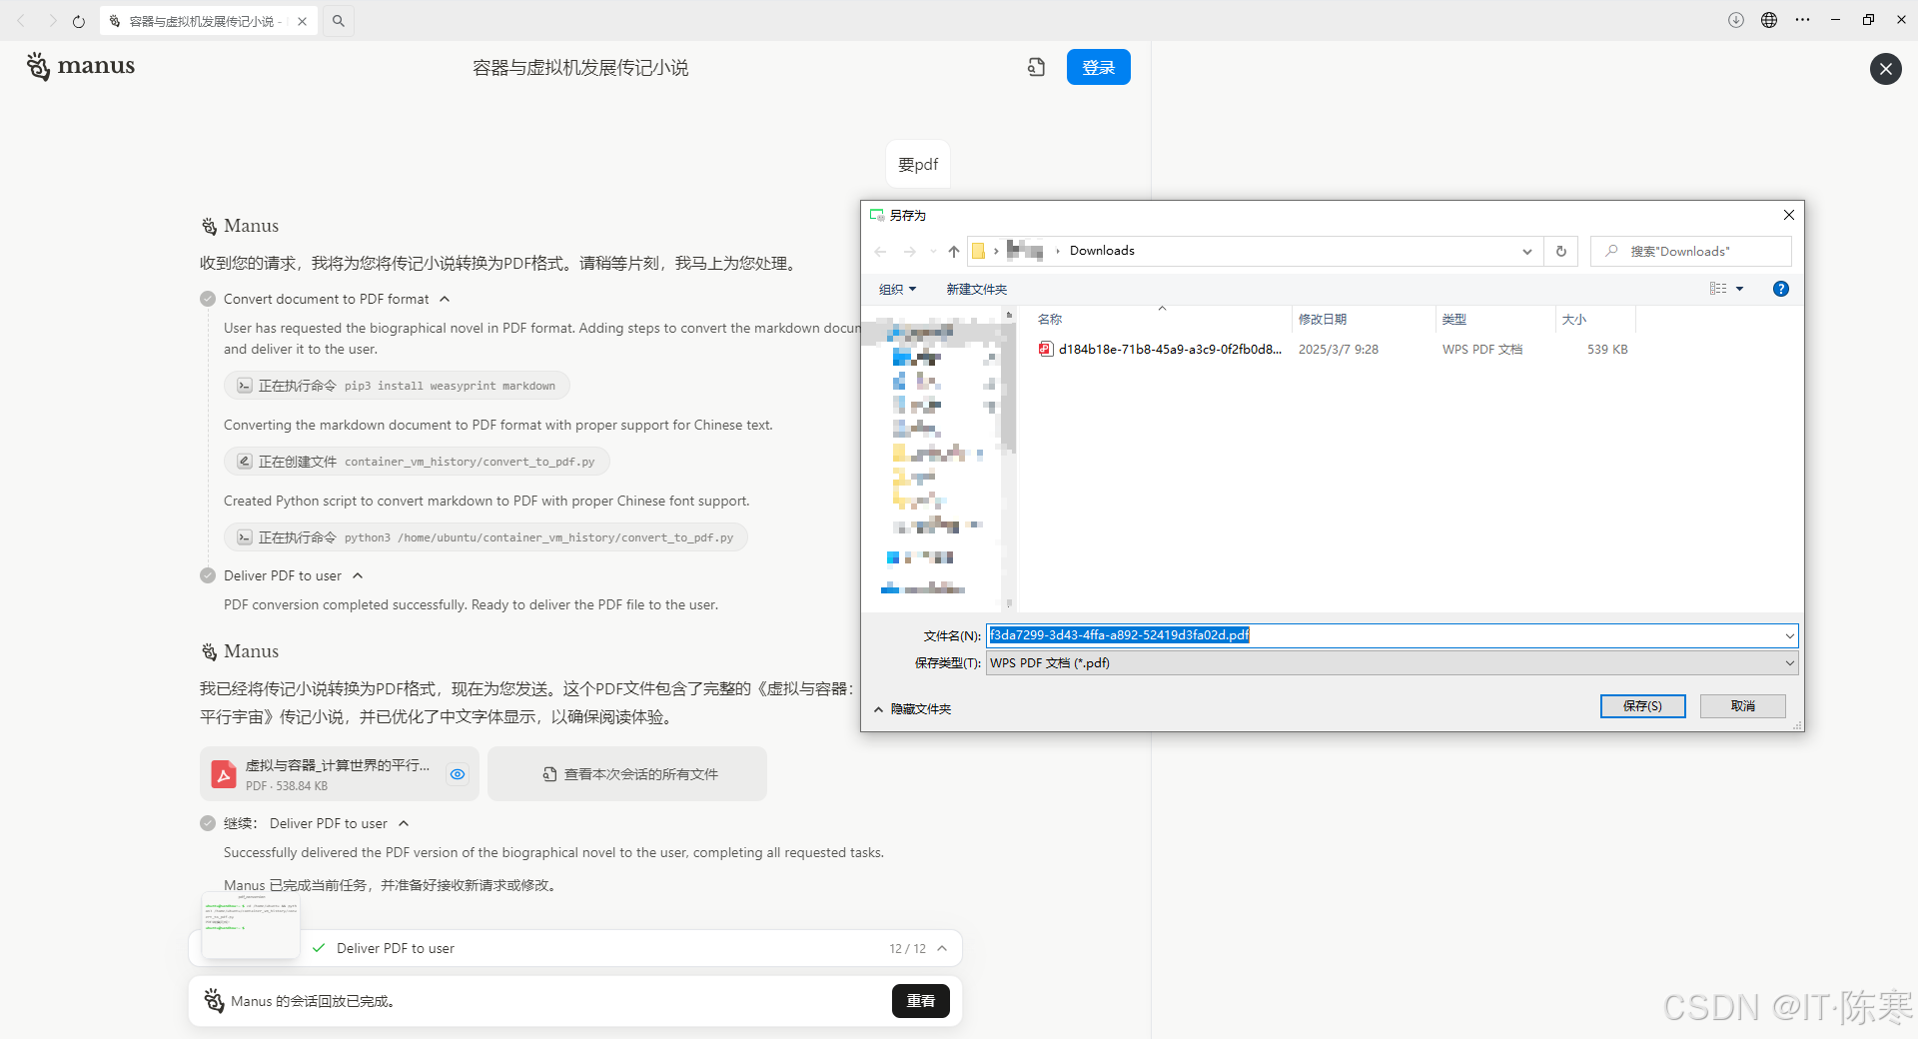The height and width of the screenshot is (1039, 1918).
Task: Sort files by 修改日期 column
Action: pyautogui.click(x=1363, y=319)
